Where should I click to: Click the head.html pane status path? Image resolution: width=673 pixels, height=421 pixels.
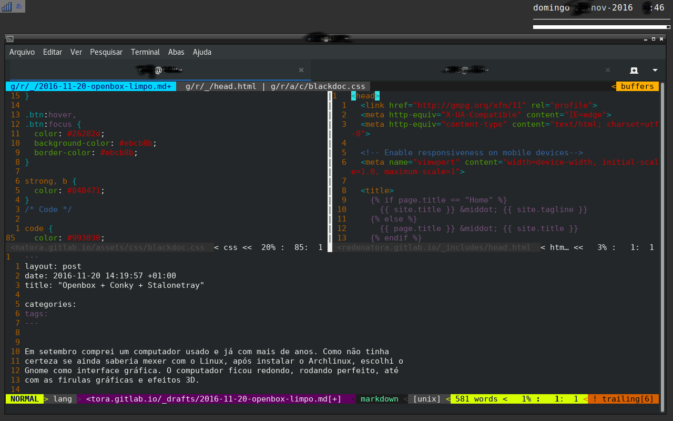tap(434, 247)
